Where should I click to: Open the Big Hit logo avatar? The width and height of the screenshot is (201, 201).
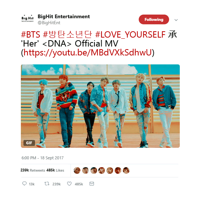[28, 19]
